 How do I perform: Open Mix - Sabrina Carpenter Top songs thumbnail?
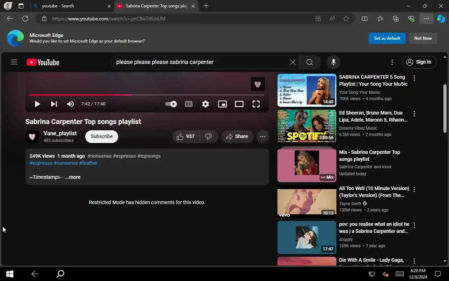(307, 165)
